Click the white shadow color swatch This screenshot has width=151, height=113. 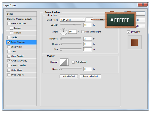point(89,19)
